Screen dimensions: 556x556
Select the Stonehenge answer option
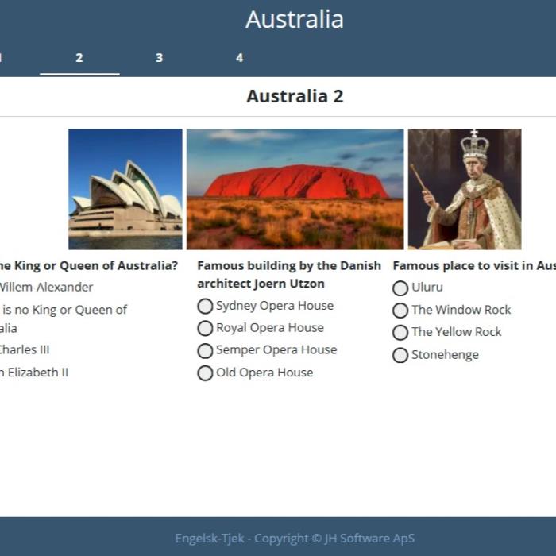[x=400, y=355]
